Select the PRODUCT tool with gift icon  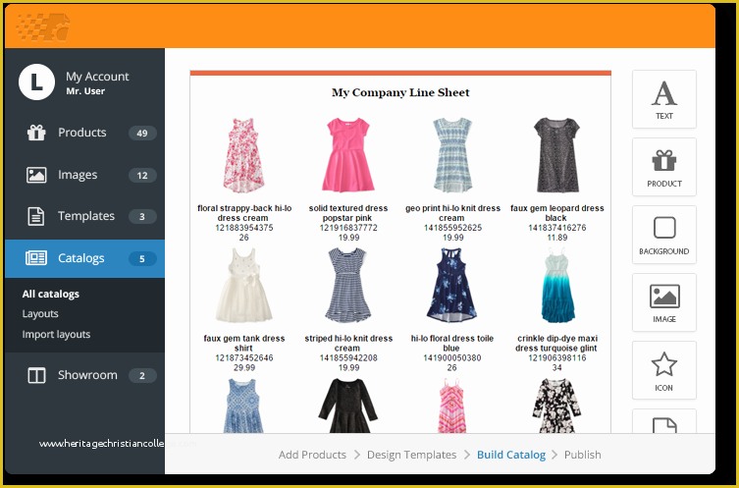[x=664, y=167]
